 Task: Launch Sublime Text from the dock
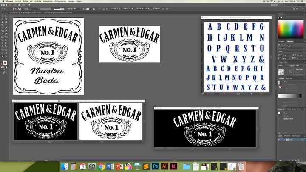(146, 166)
